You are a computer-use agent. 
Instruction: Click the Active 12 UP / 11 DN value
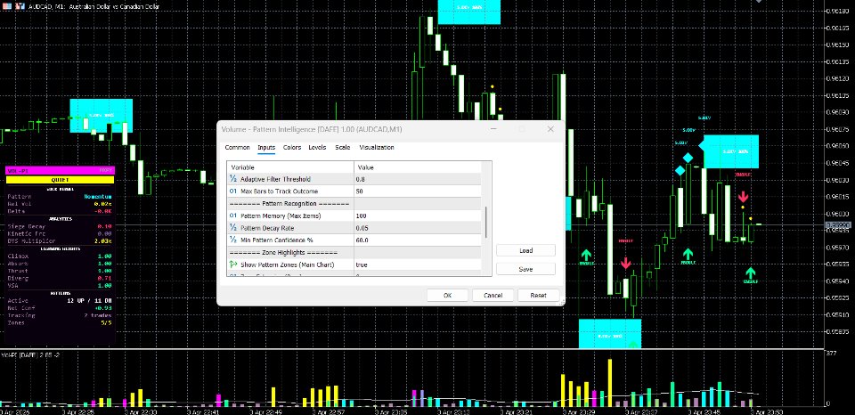(x=89, y=300)
